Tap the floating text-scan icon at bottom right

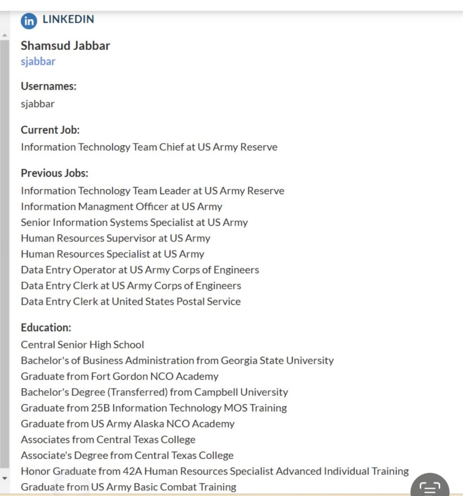pyautogui.click(x=430, y=486)
